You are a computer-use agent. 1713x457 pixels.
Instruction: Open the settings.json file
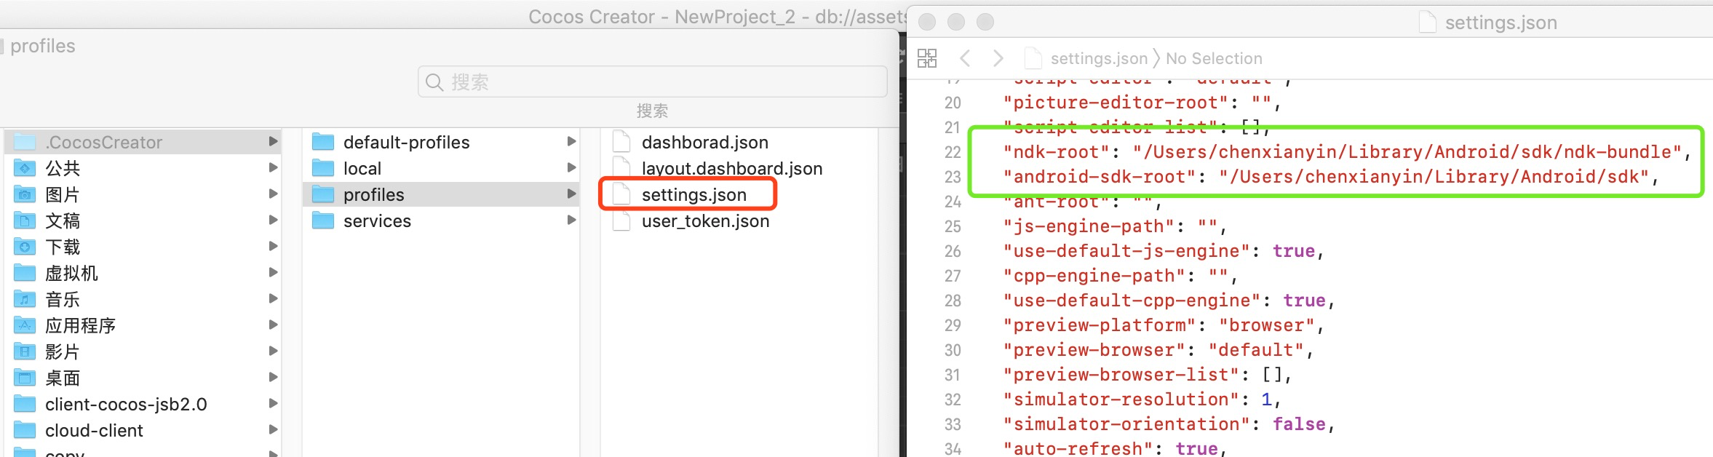[693, 195]
